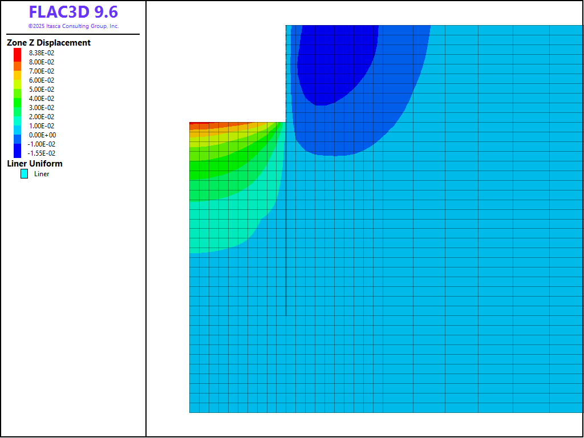Click the FLAC3D 9.6 title text
Viewport: 584px width, 438px height.
pyautogui.click(x=73, y=13)
